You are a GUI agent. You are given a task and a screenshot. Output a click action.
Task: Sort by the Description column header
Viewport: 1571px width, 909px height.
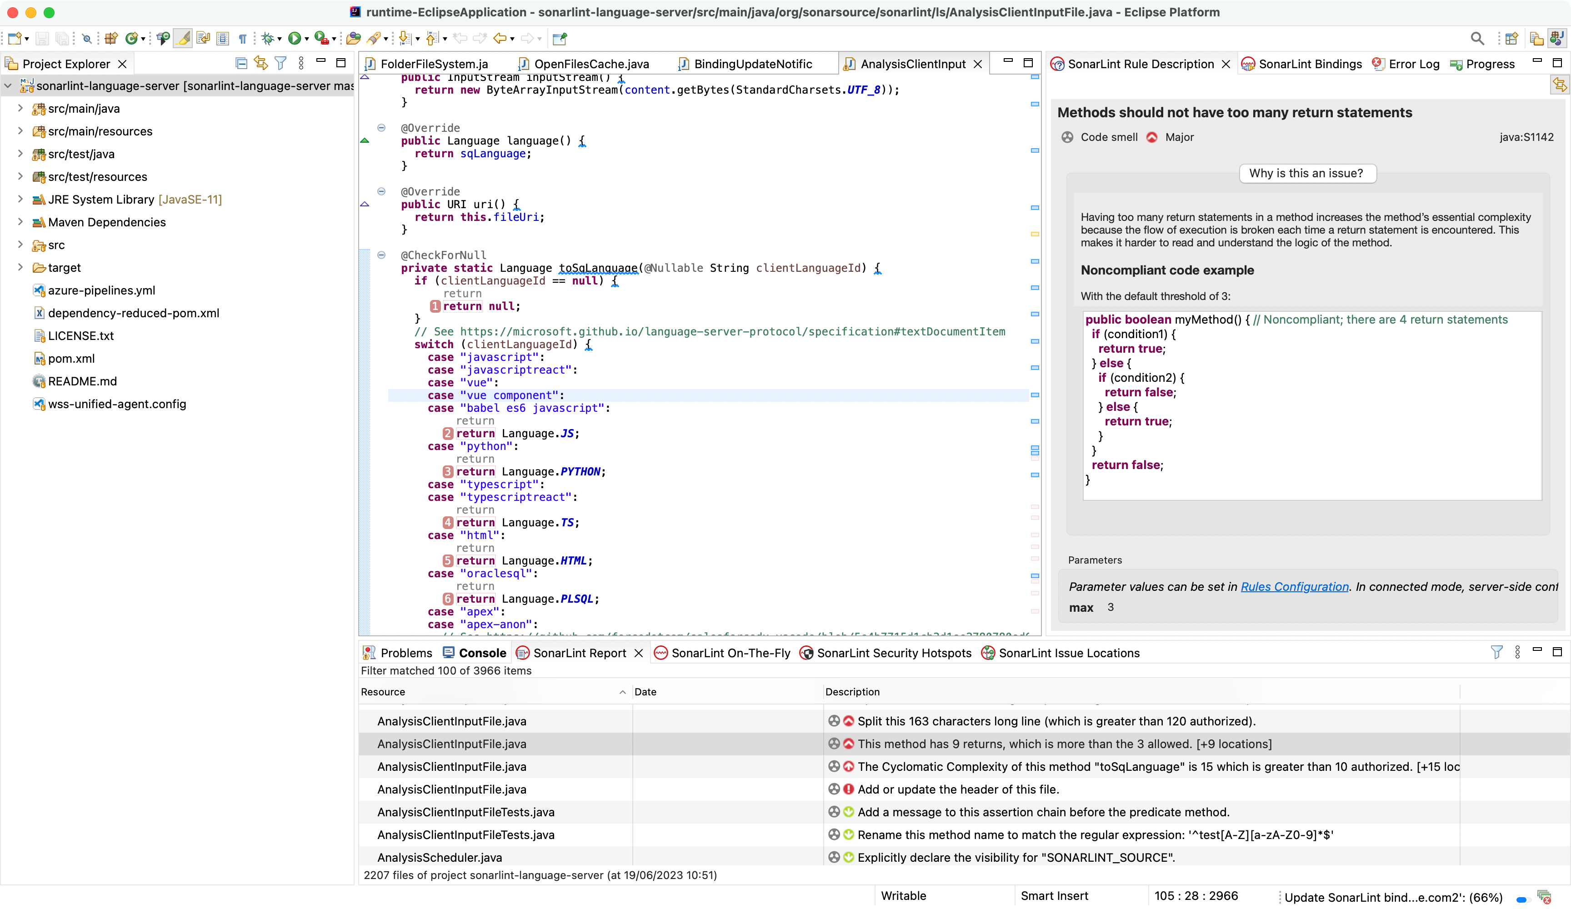tap(1141, 691)
